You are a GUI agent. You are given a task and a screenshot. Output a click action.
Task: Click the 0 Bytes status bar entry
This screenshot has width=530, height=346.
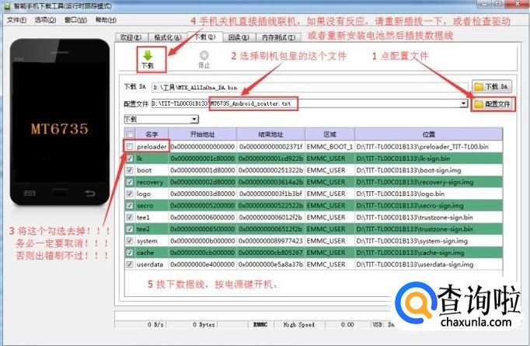(x=204, y=324)
